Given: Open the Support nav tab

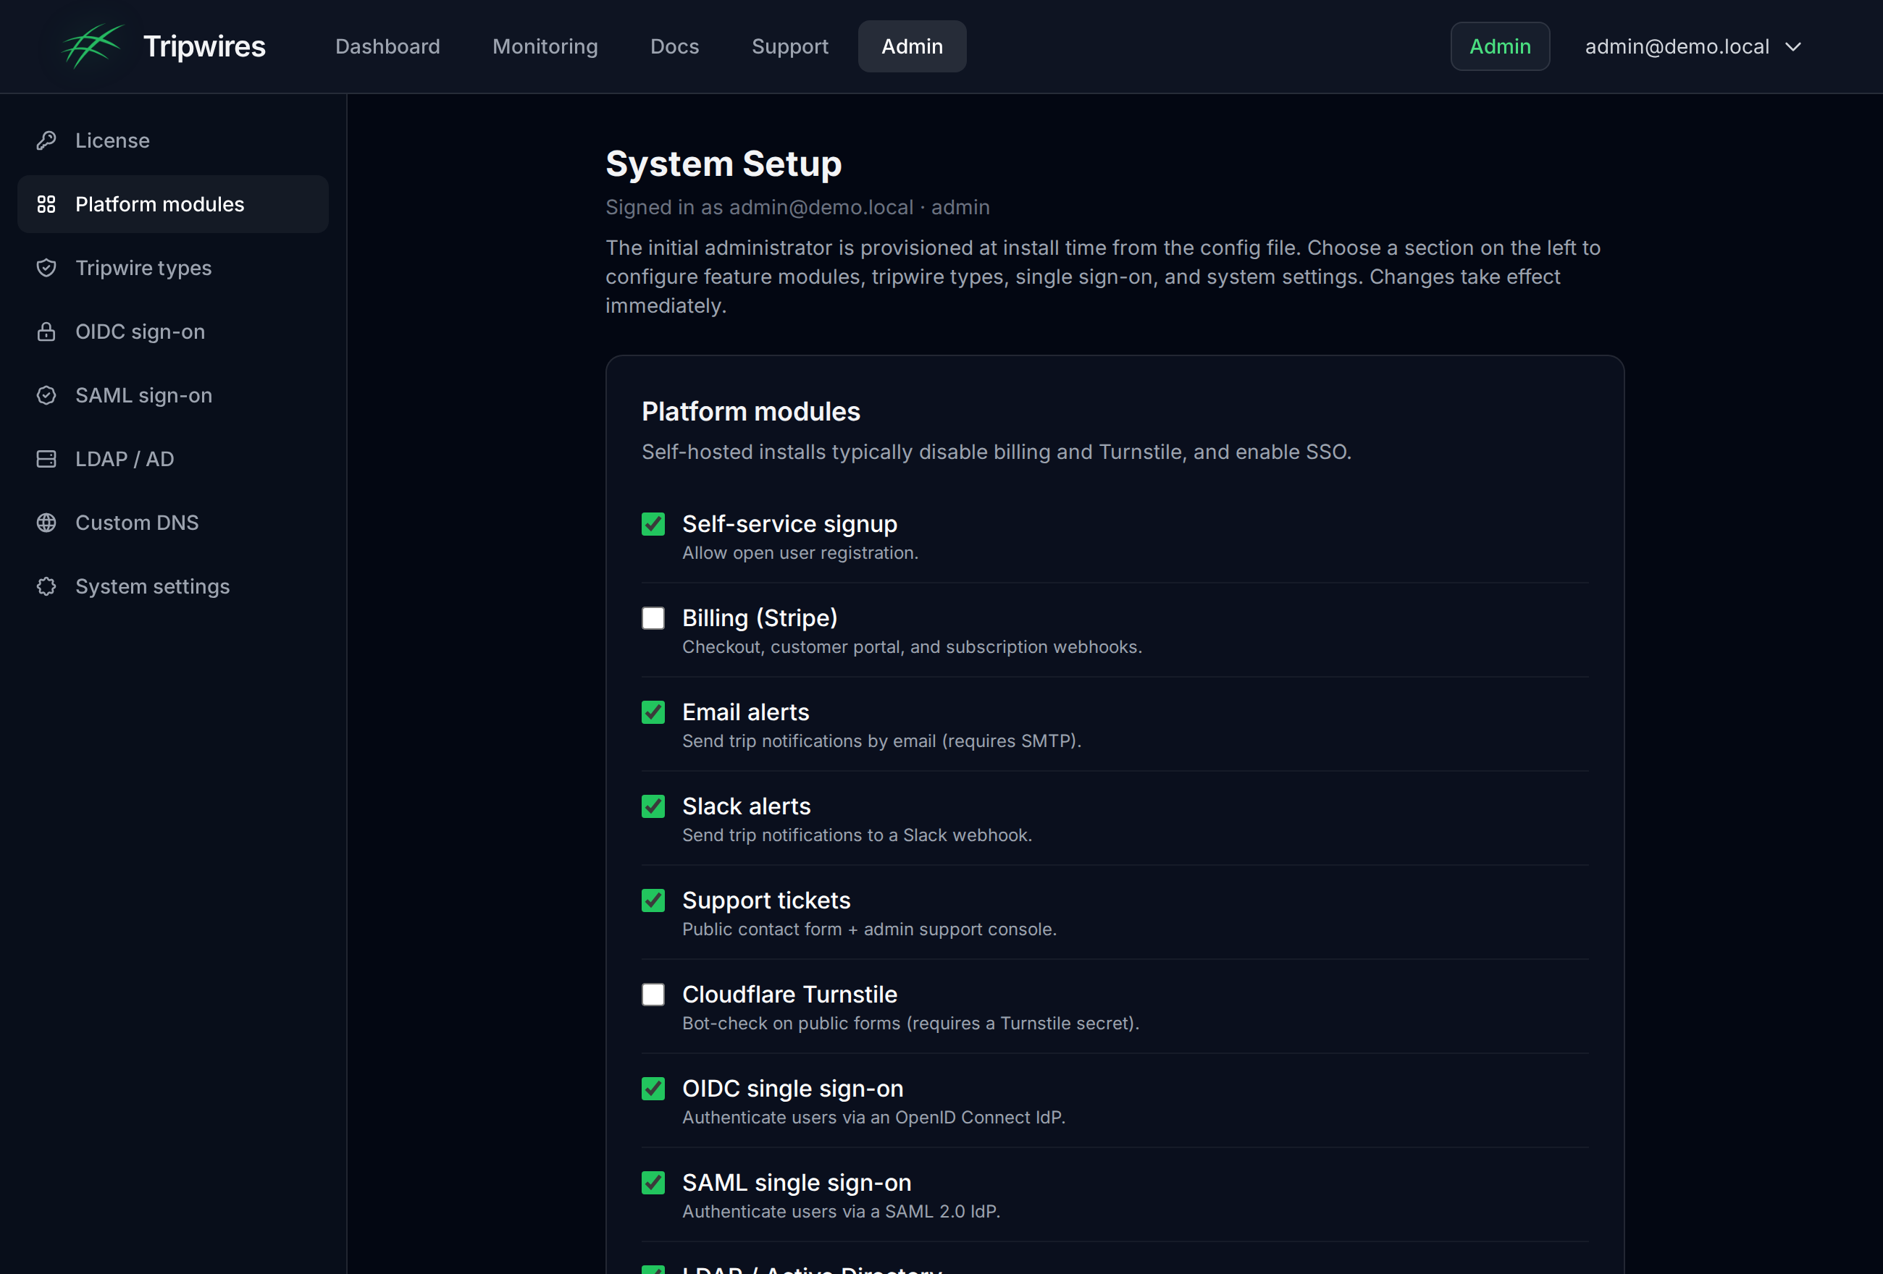Looking at the screenshot, I should pos(790,46).
